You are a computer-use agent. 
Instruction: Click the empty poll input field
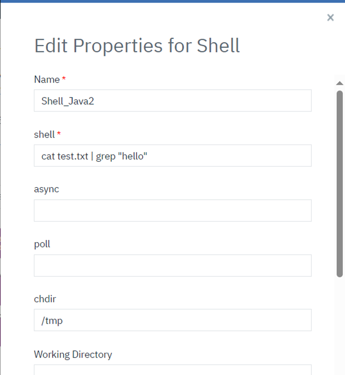click(172, 265)
